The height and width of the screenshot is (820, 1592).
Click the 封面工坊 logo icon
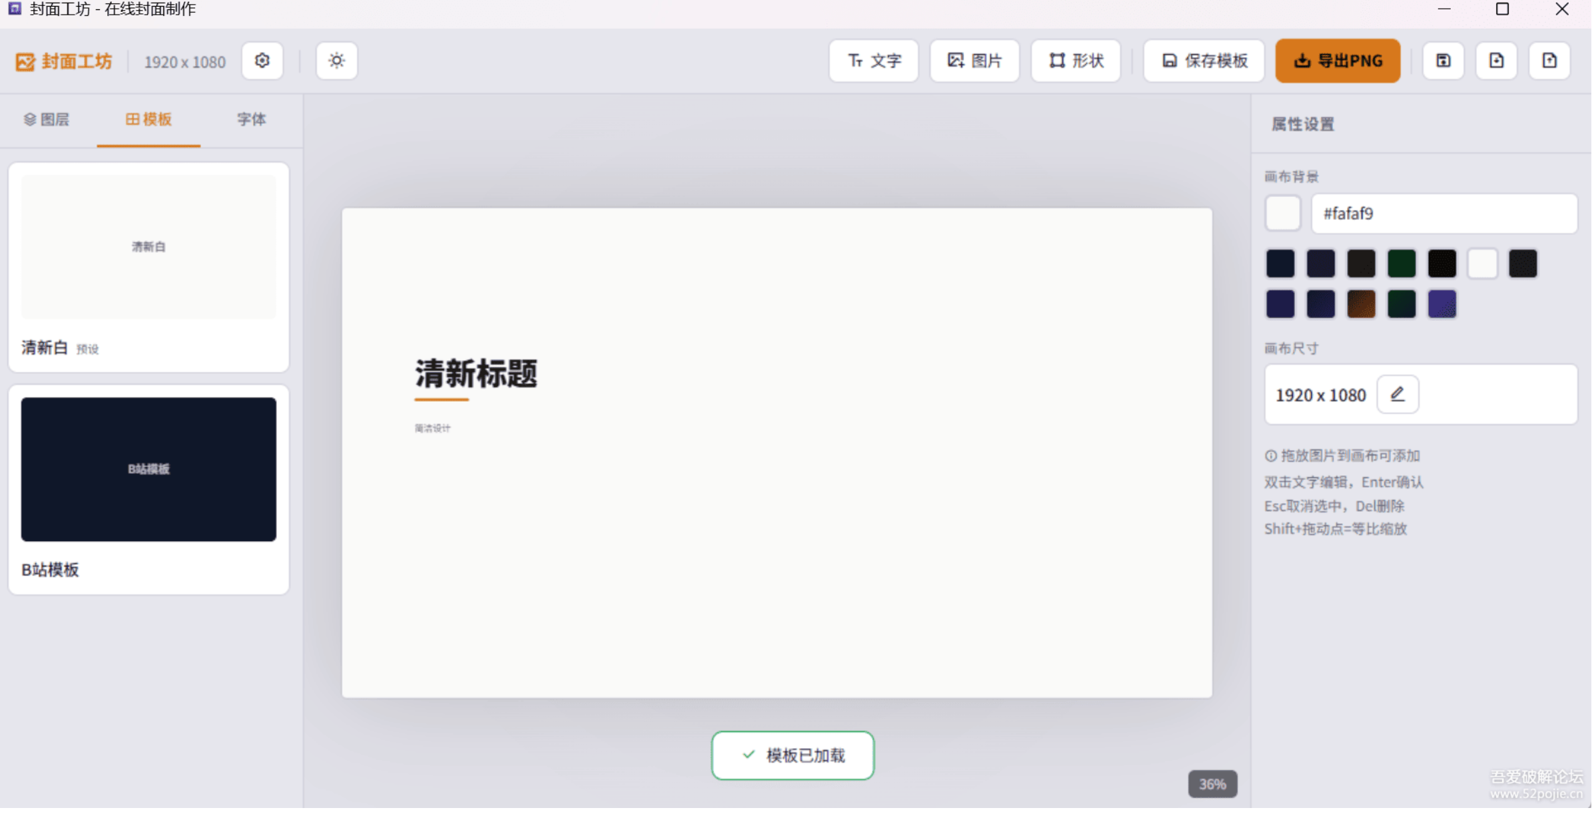pyautogui.click(x=25, y=62)
